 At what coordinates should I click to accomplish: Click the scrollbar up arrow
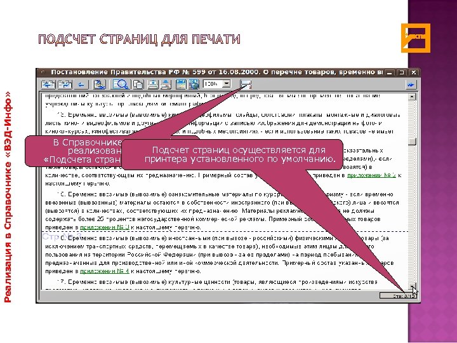(x=412, y=97)
